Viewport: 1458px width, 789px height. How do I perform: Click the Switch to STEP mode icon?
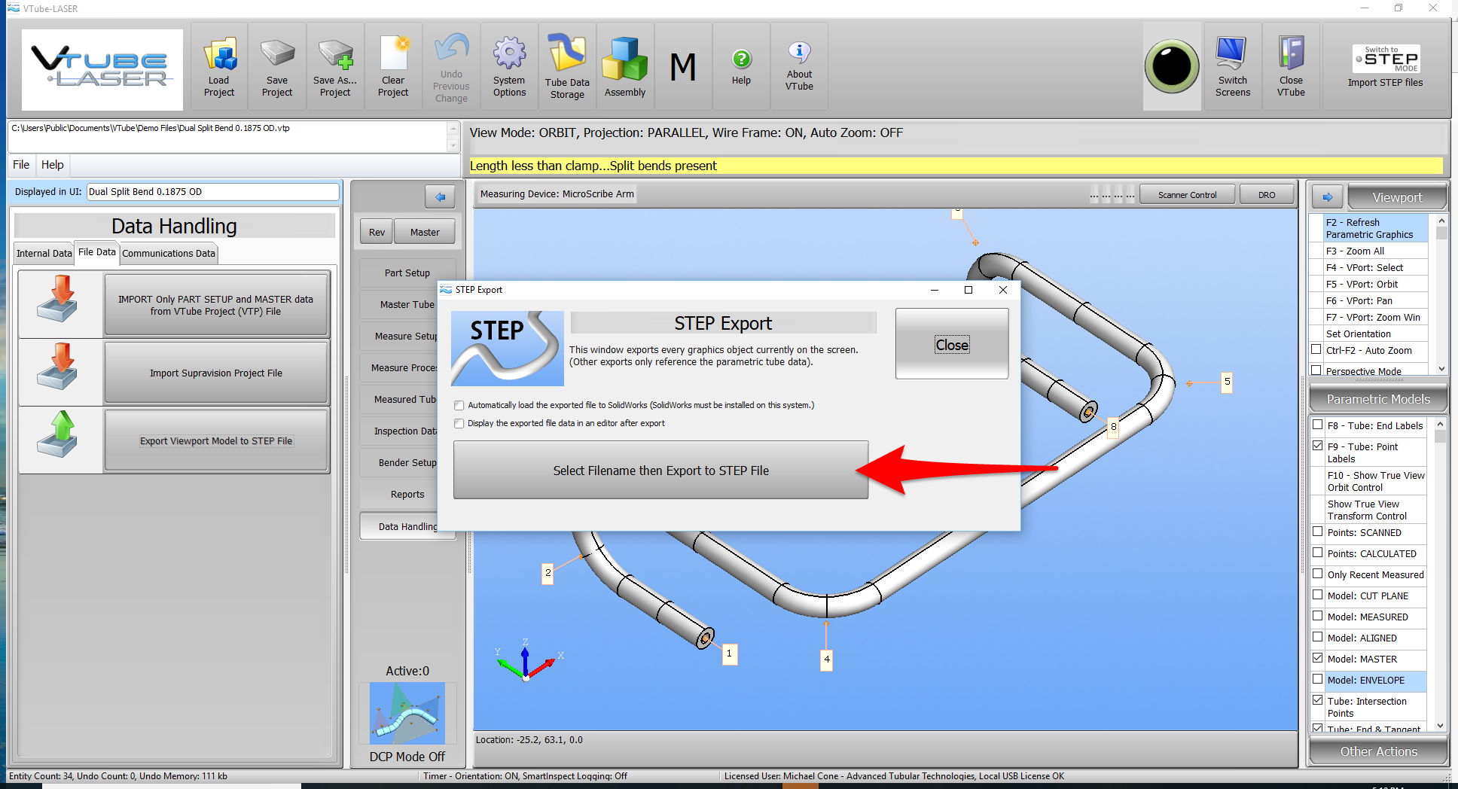pos(1386,59)
